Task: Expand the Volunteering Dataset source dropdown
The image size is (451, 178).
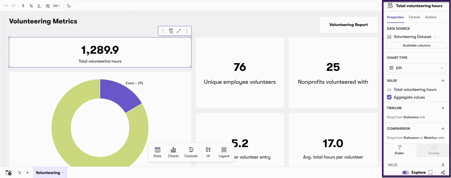Action: click(412, 37)
